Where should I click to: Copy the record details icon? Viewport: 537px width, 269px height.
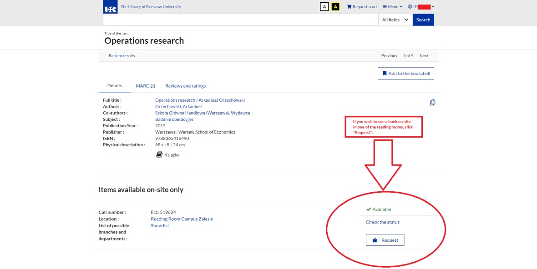tap(432, 103)
